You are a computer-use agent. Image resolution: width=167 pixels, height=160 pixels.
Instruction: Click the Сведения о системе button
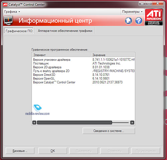(x=109, y=131)
